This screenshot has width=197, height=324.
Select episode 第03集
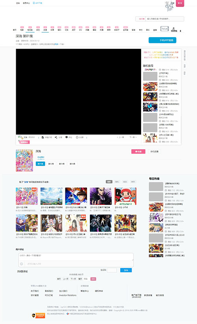[62, 164]
